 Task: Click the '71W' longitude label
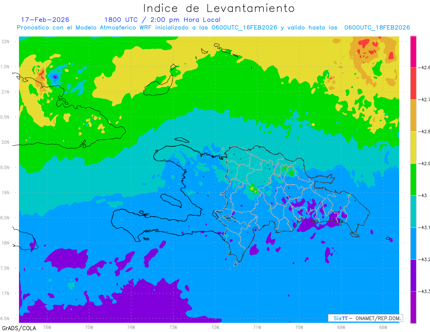257,327
